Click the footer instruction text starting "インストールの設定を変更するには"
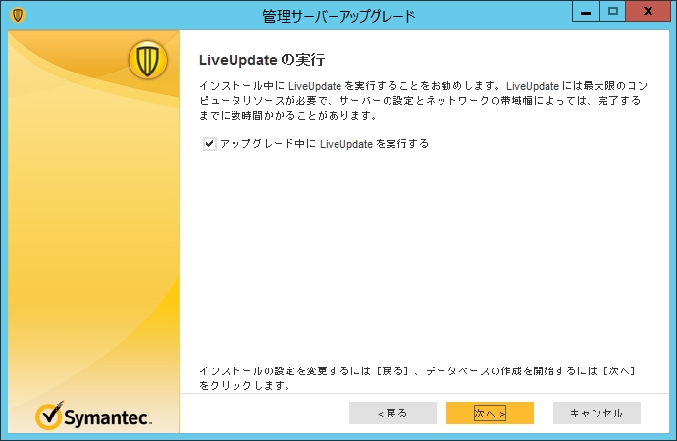This screenshot has height=441, width=677. [417, 377]
